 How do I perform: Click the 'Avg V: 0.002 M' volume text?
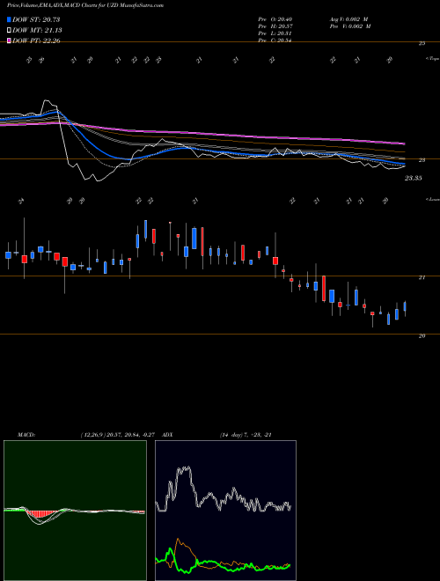tap(348, 19)
